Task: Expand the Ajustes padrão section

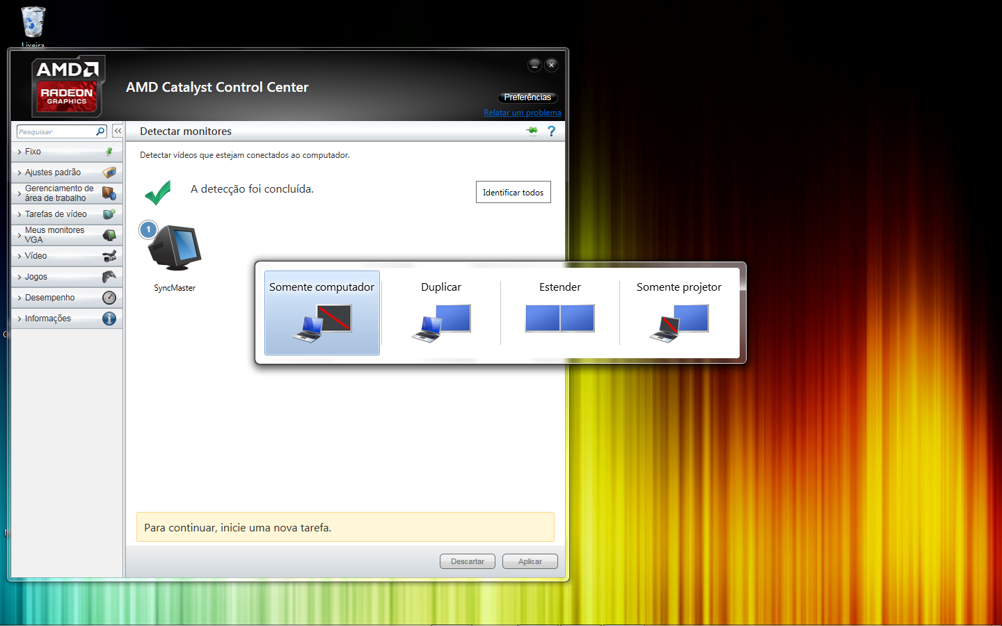Action: (x=67, y=172)
